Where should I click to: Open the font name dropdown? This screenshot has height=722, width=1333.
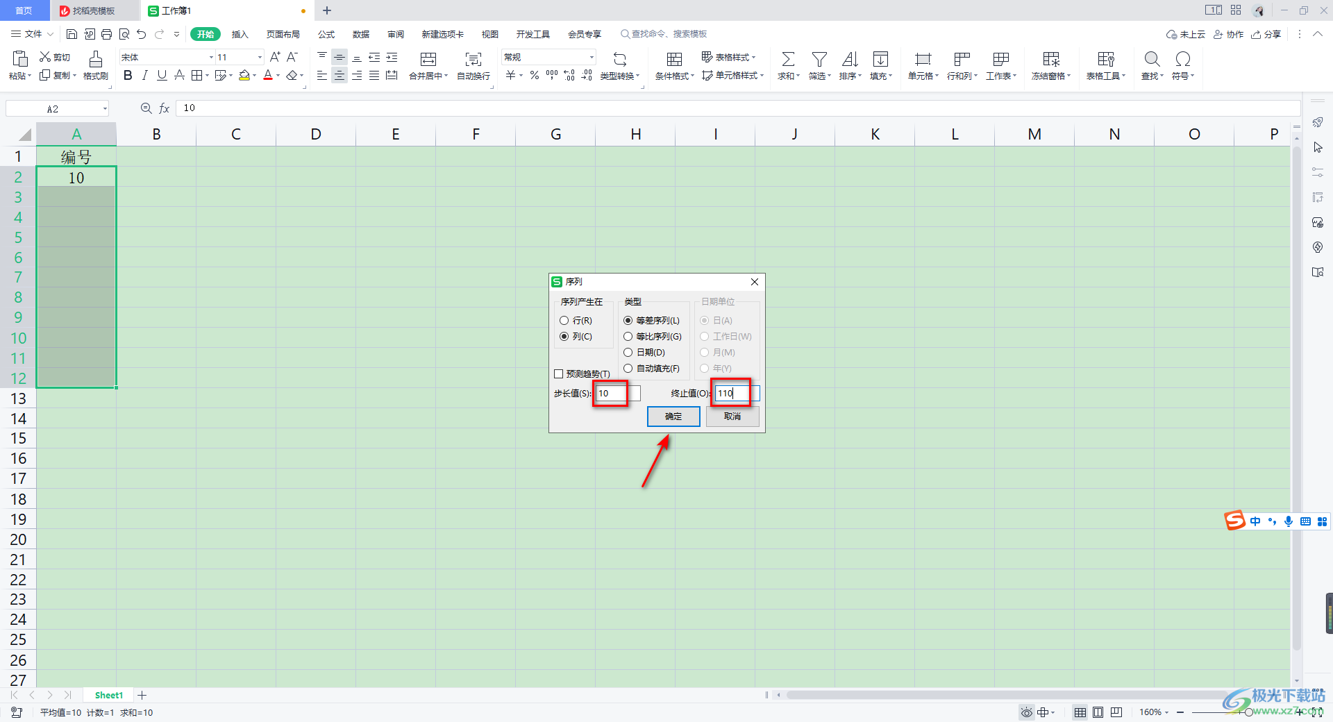[211, 58]
